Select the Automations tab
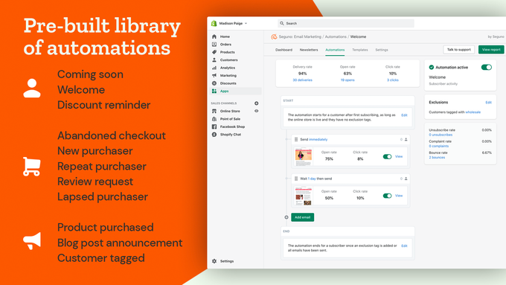This screenshot has height=285, width=506. (x=335, y=50)
